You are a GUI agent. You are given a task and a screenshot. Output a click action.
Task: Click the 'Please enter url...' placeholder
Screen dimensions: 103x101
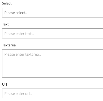(x=18, y=94)
